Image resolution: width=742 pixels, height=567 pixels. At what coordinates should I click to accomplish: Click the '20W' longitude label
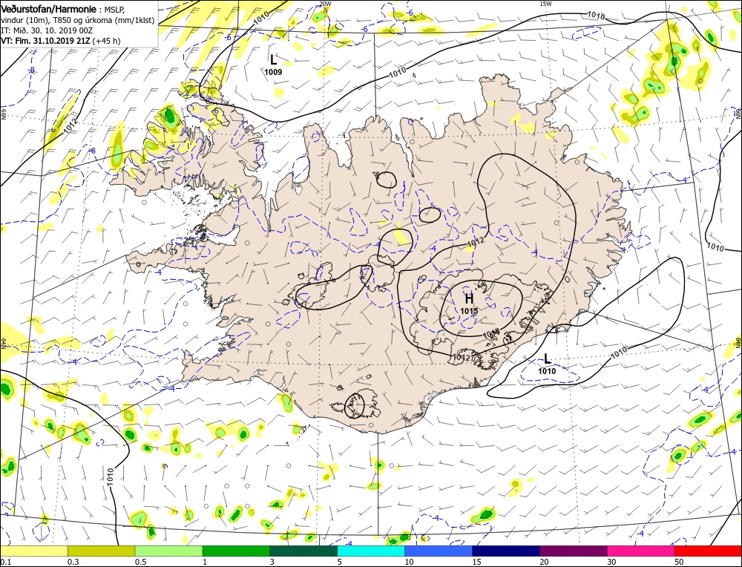[x=325, y=4]
